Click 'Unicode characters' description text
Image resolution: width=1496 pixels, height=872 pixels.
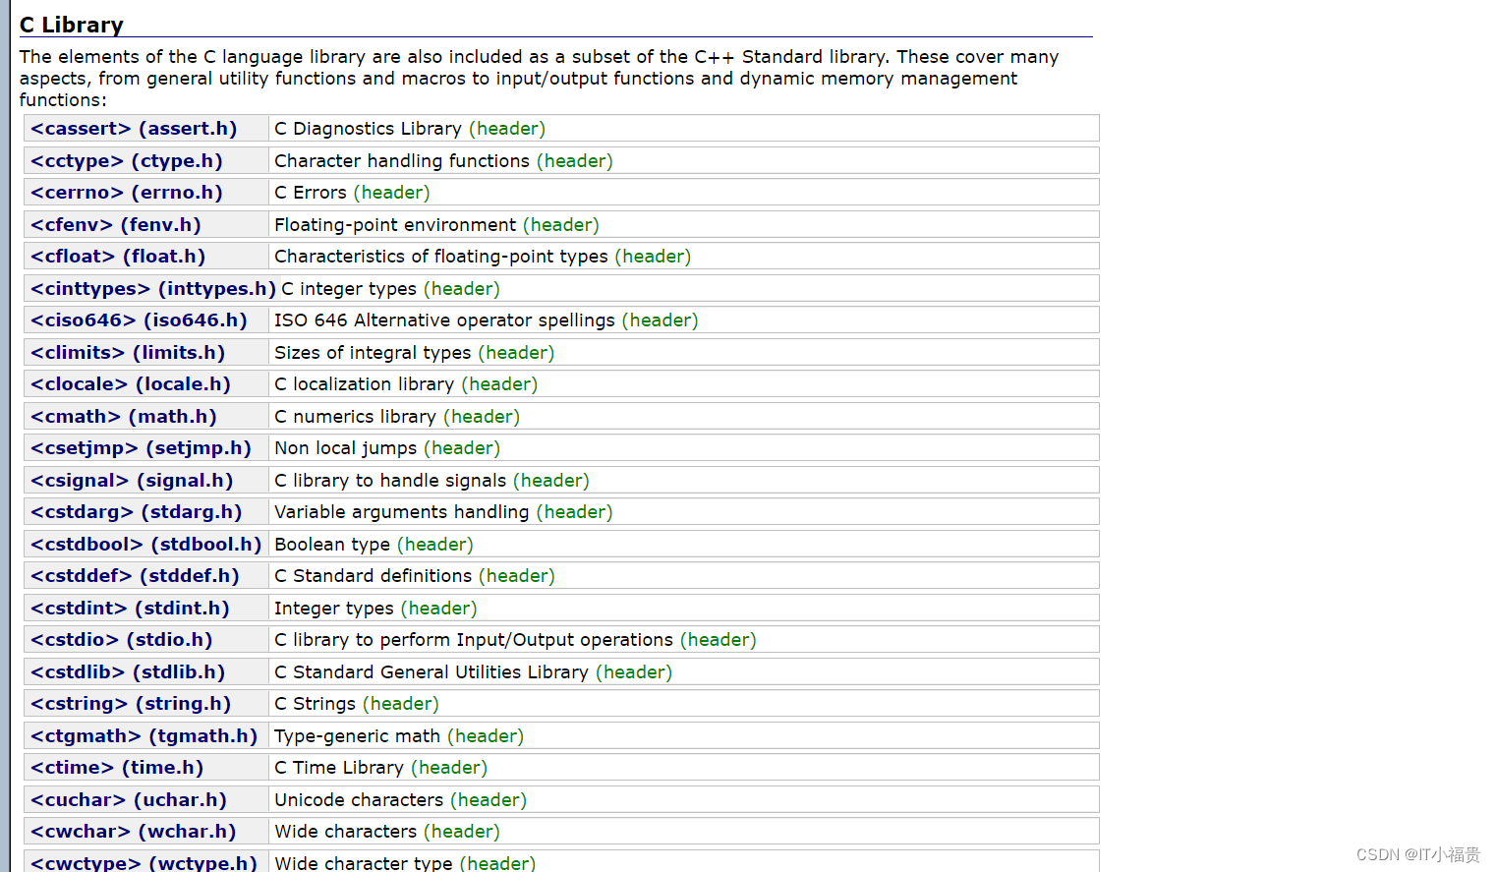tap(359, 799)
